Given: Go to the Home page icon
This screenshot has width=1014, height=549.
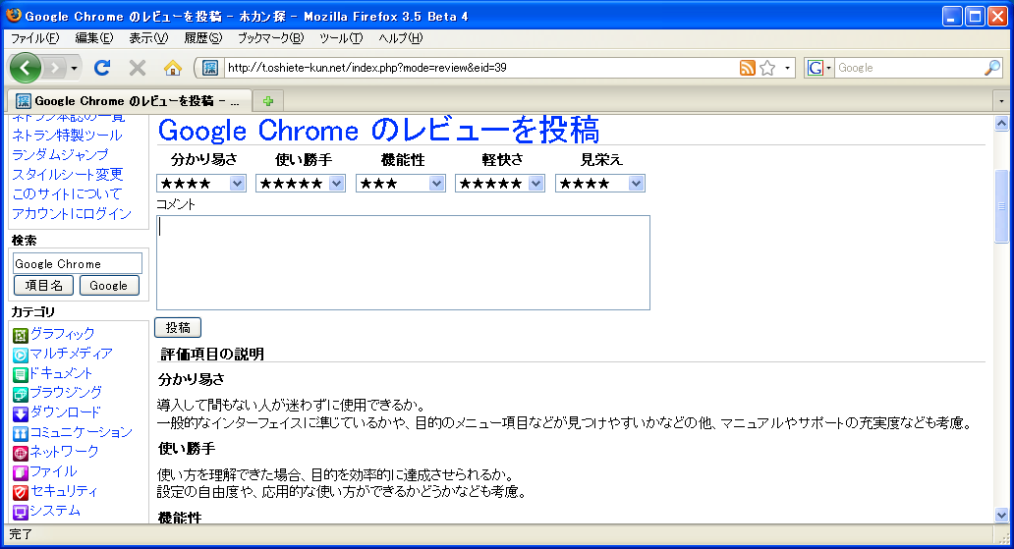Looking at the screenshot, I should click(173, 67).
